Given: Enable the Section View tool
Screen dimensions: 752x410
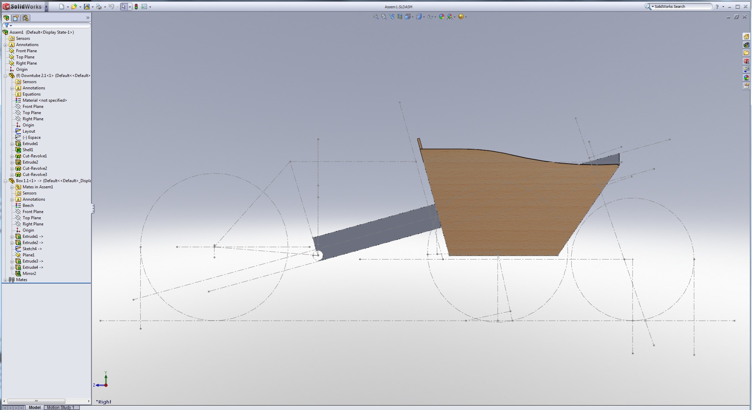Looking at the screenshot, I should 400,16.
